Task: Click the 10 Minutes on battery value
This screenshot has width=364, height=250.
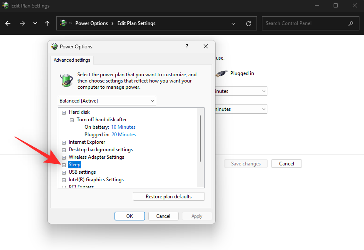Action: (x=123, y=127)
